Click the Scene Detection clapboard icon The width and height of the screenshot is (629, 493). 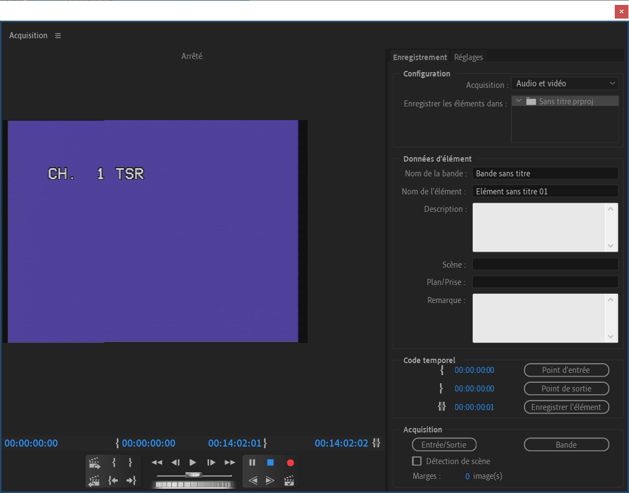pos(290,480)
